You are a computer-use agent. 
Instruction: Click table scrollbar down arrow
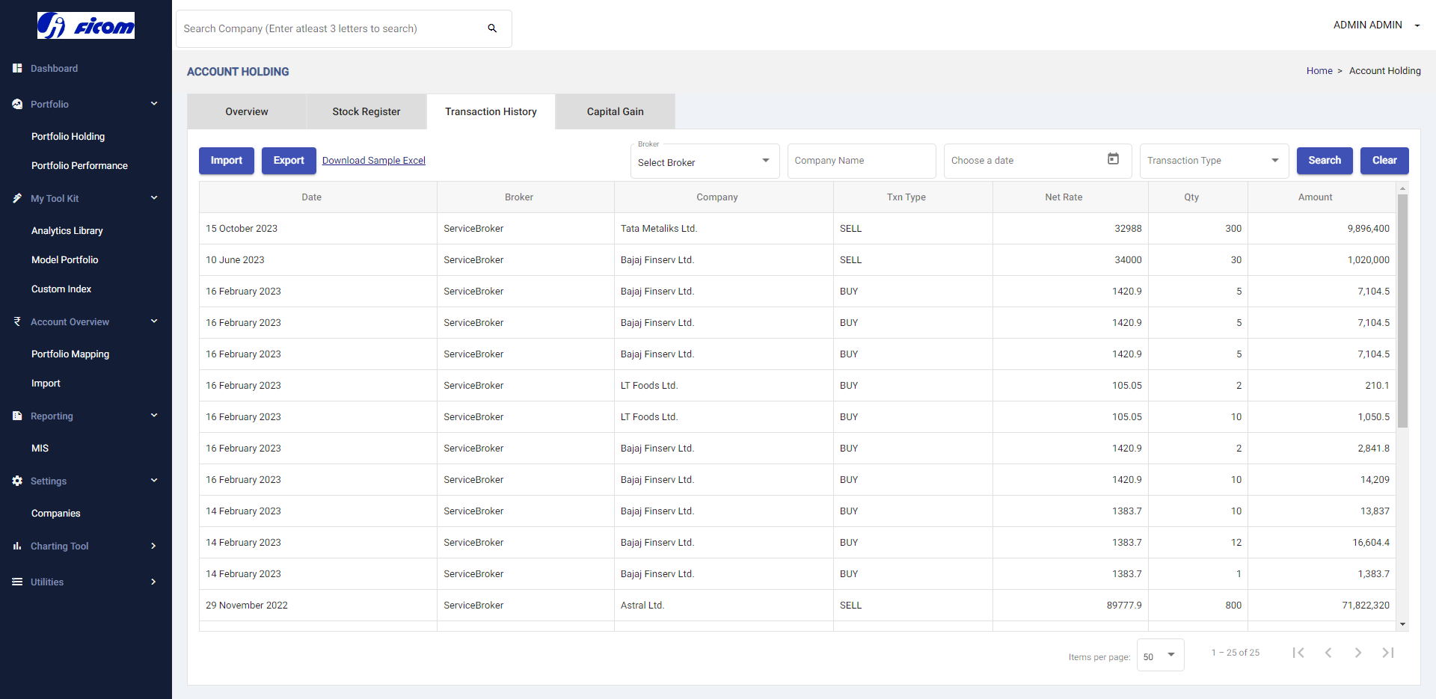click(x=1402, y=624)
